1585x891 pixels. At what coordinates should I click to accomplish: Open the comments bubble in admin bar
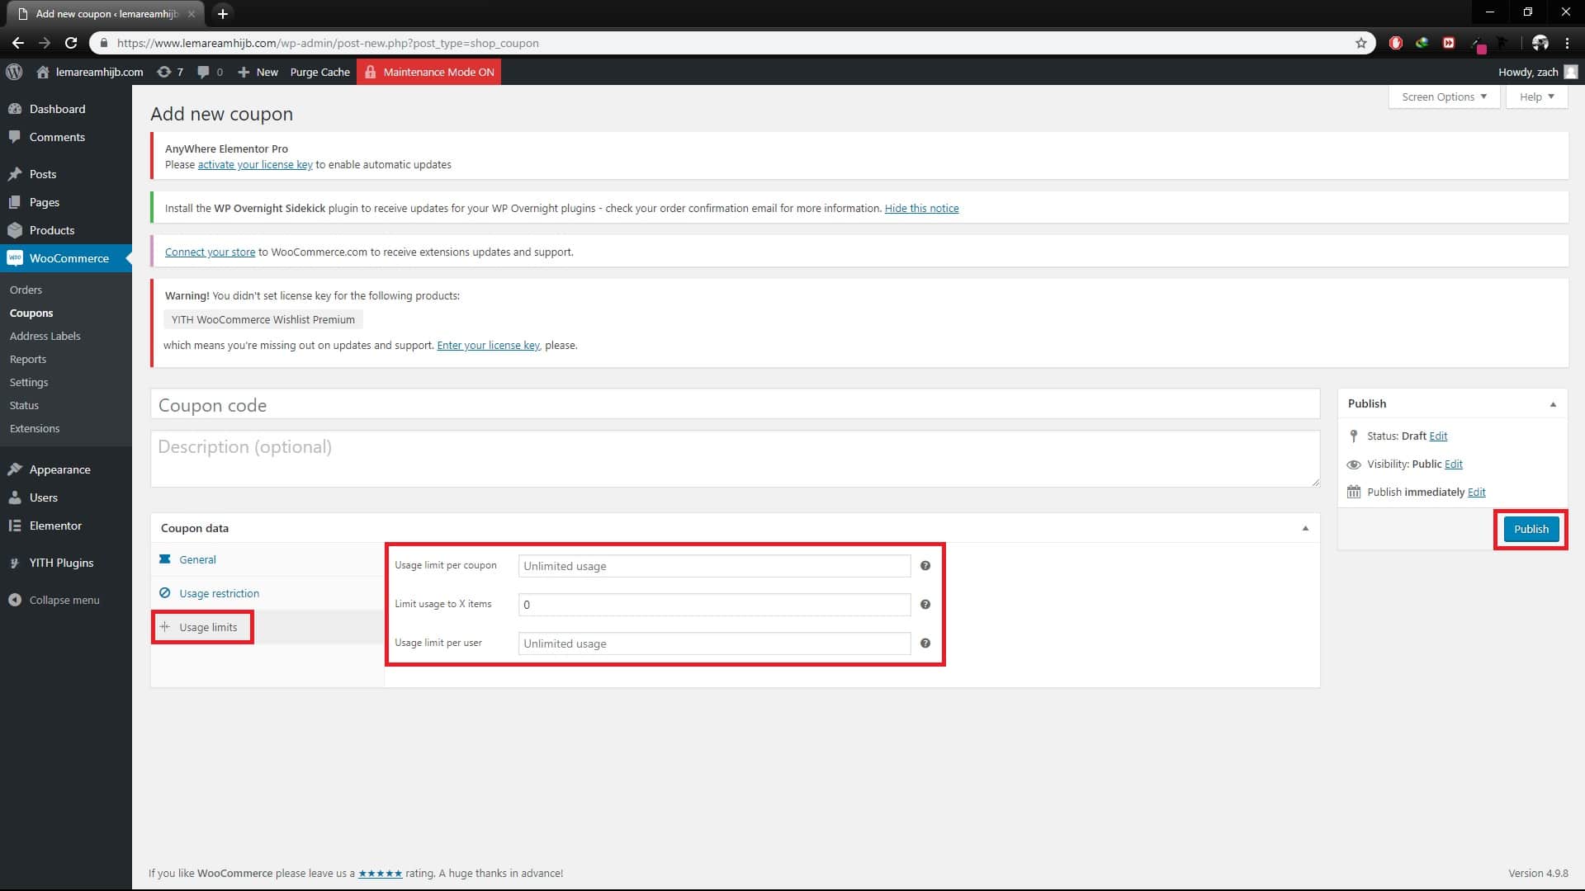pyautogui.click(x=210, y=72)
